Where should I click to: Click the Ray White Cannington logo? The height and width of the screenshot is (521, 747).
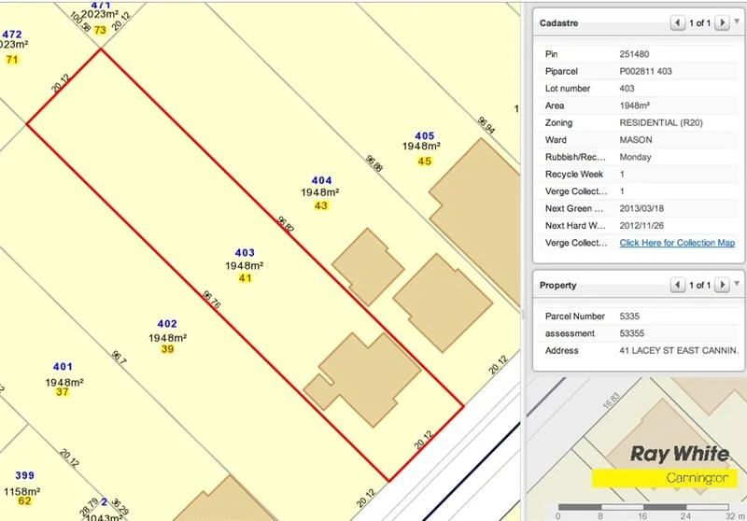665,465
